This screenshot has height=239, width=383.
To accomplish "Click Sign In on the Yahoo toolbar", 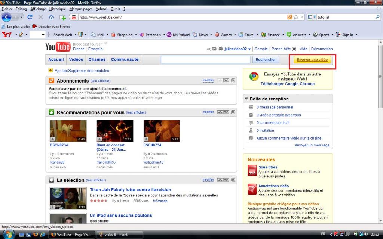I will point(344,35).
